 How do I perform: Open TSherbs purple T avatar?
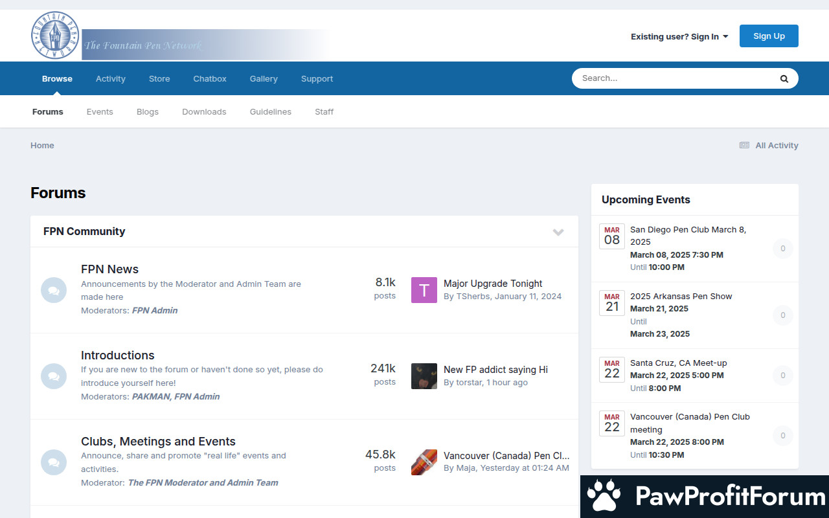click(x=424, y=290)
